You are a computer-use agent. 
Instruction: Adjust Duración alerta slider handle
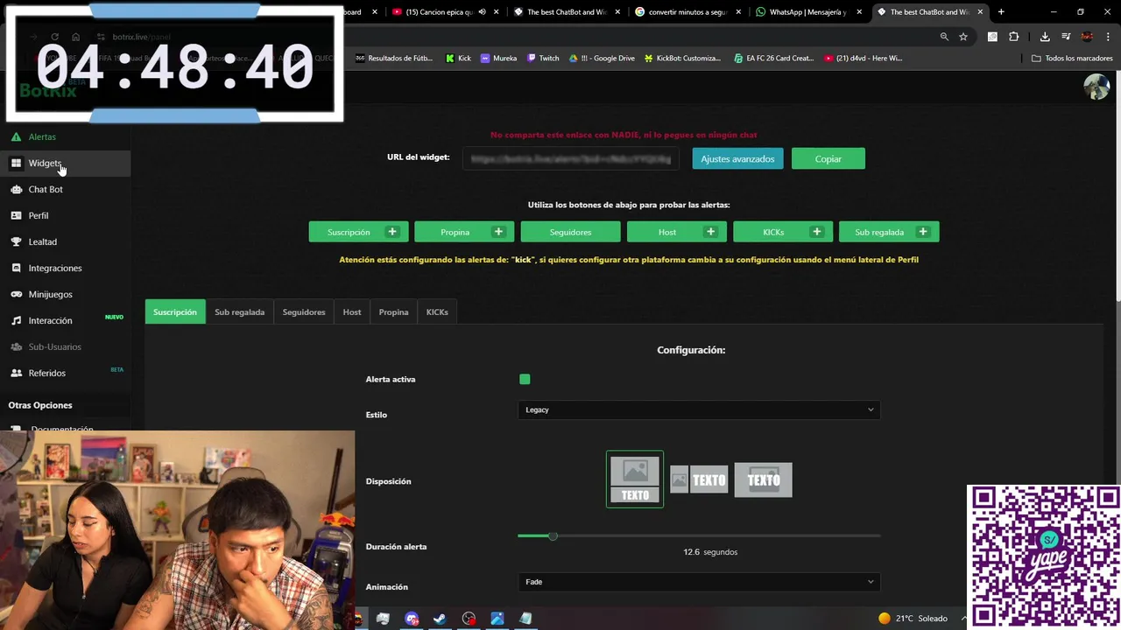[x=553, y=535]
